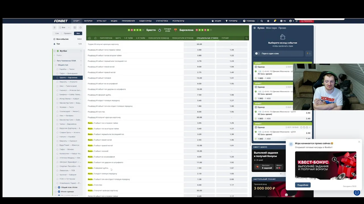Select odds 3.90 Рэшфорд goal first half
The width and height of the screenshot is (364, 204).
point(199,50)
